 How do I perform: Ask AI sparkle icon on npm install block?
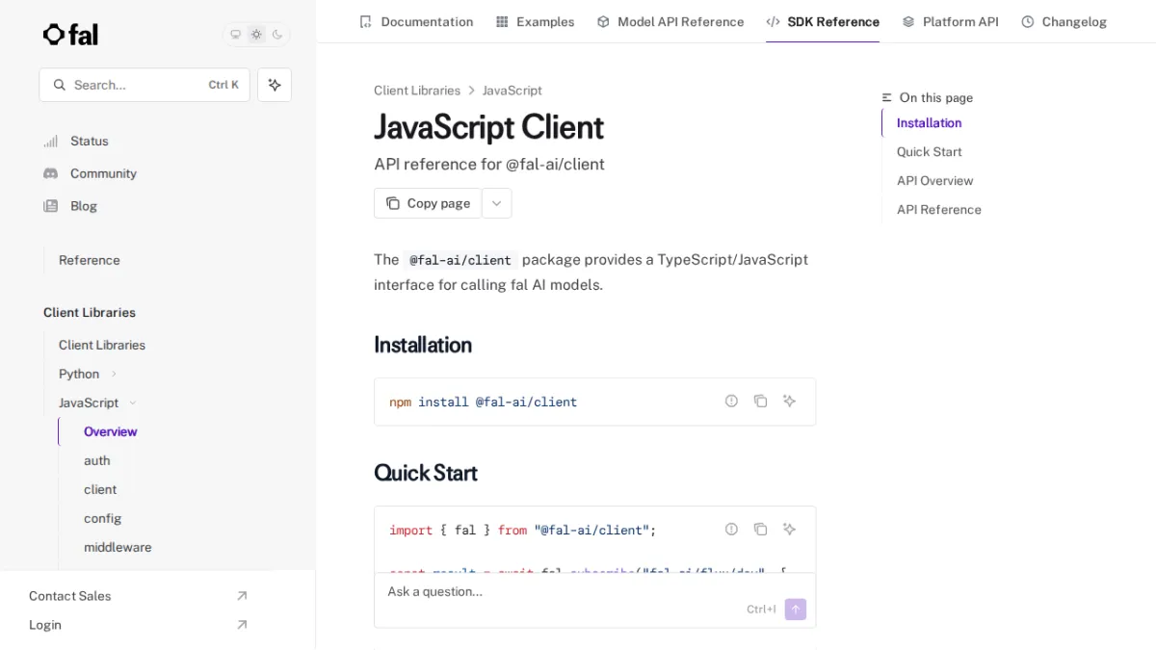tap(789, 401)
